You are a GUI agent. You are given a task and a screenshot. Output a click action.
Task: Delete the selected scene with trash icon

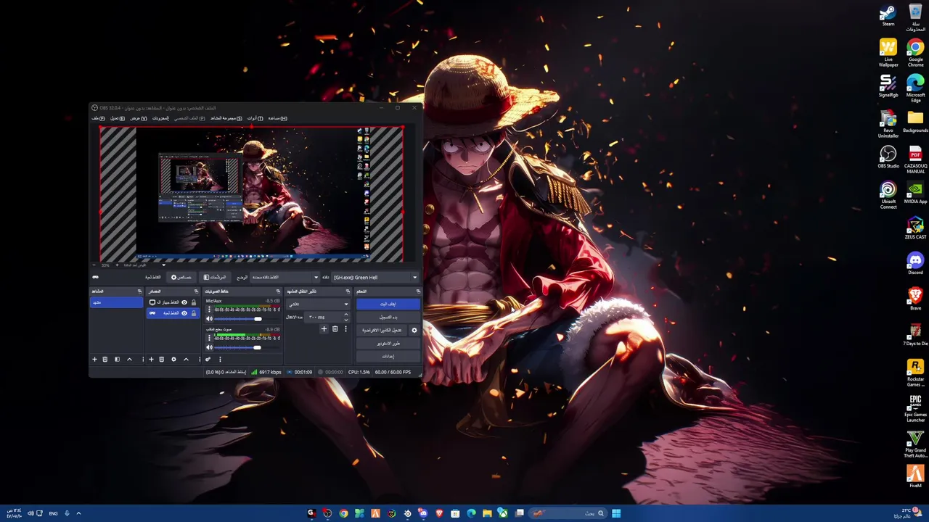pyautogui.click(x=105, y=360)
